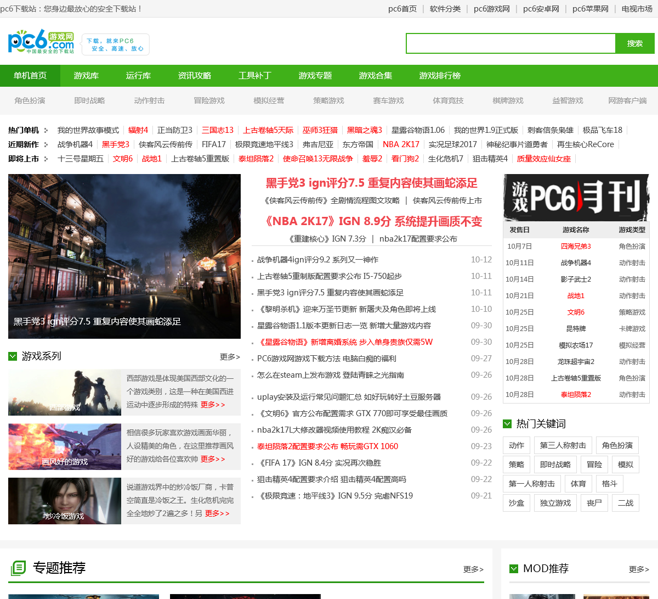Open the 游戏合集 nav tab
The image size is (658, 599).
(376, 76)
